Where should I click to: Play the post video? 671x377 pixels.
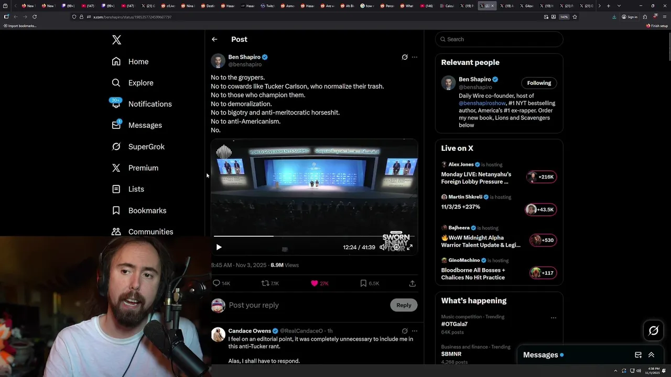[219, 247]
